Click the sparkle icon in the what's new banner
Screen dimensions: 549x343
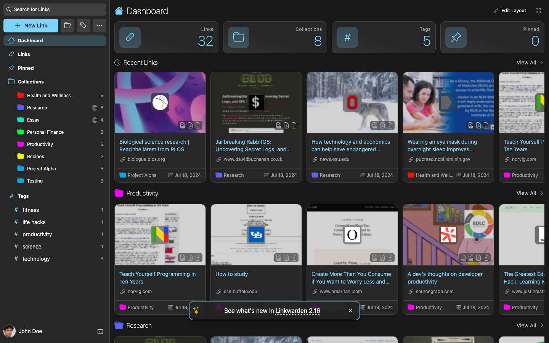196,311
